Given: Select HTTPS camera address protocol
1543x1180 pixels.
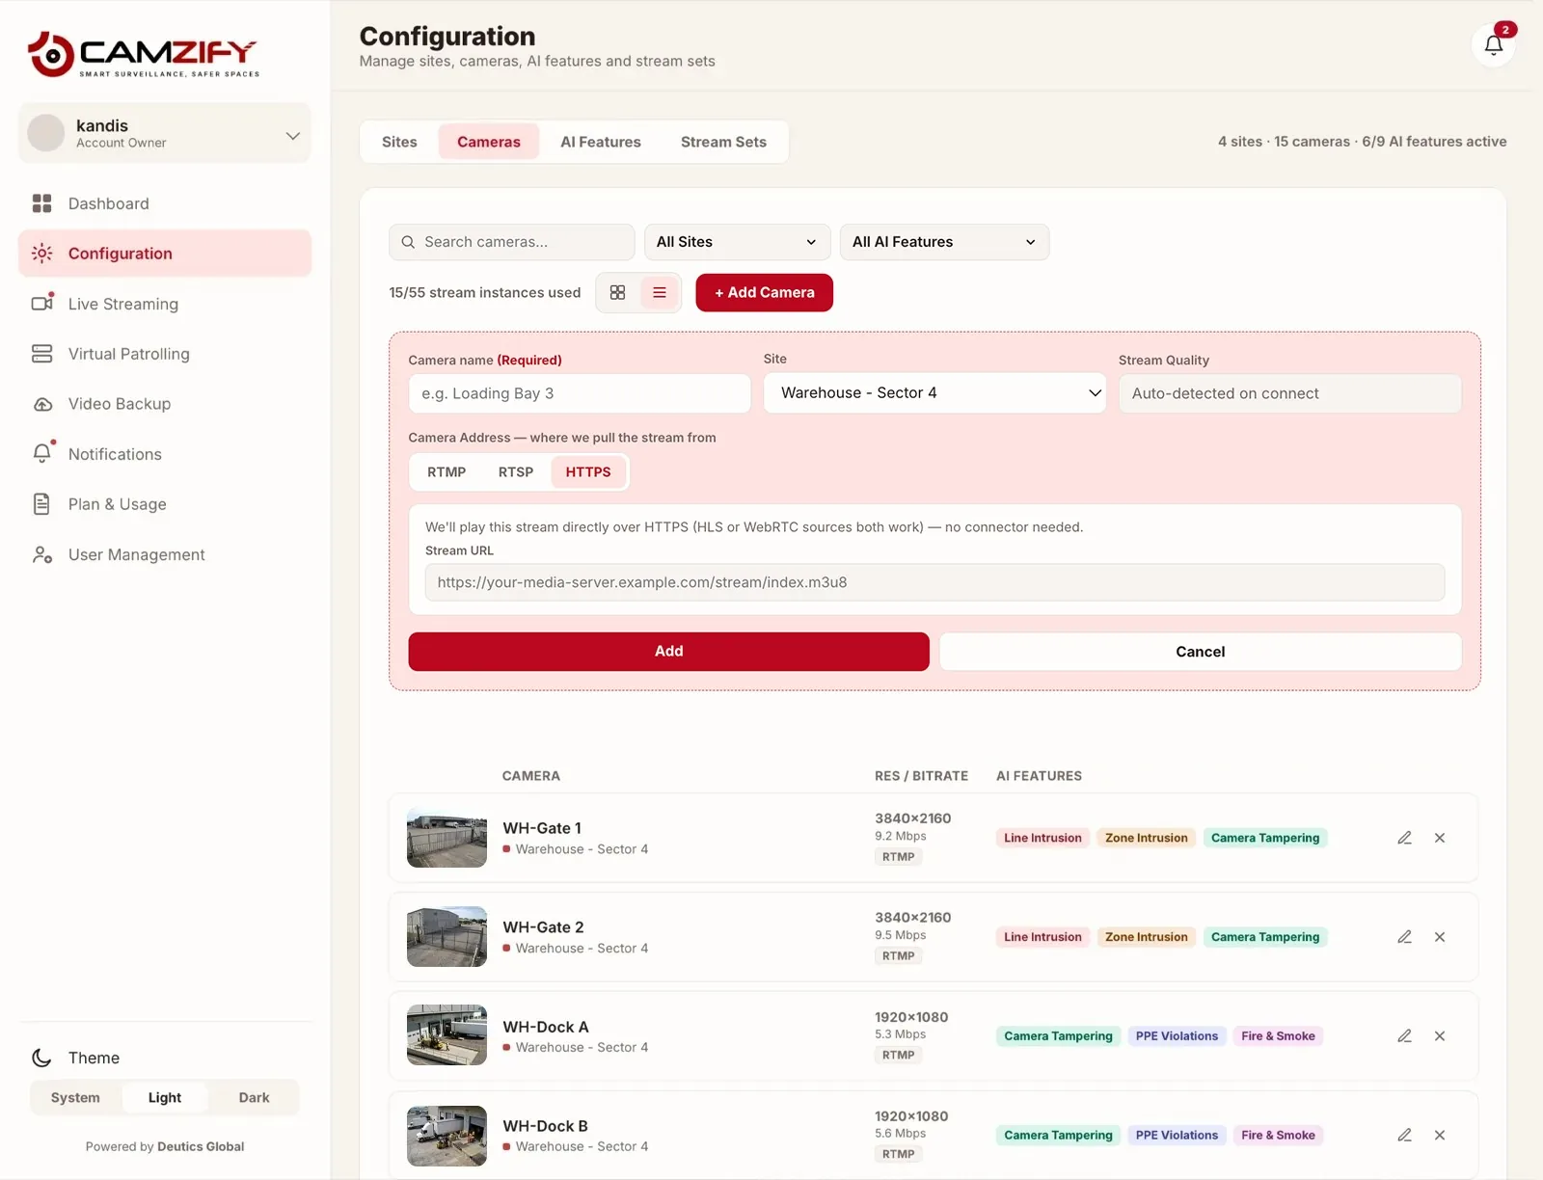Looking at the screenshot, I should coord(588,472).
